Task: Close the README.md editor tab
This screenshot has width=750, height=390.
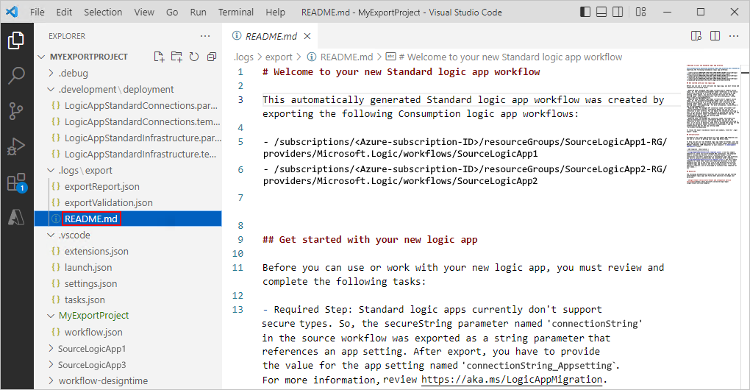Action: 307,36
